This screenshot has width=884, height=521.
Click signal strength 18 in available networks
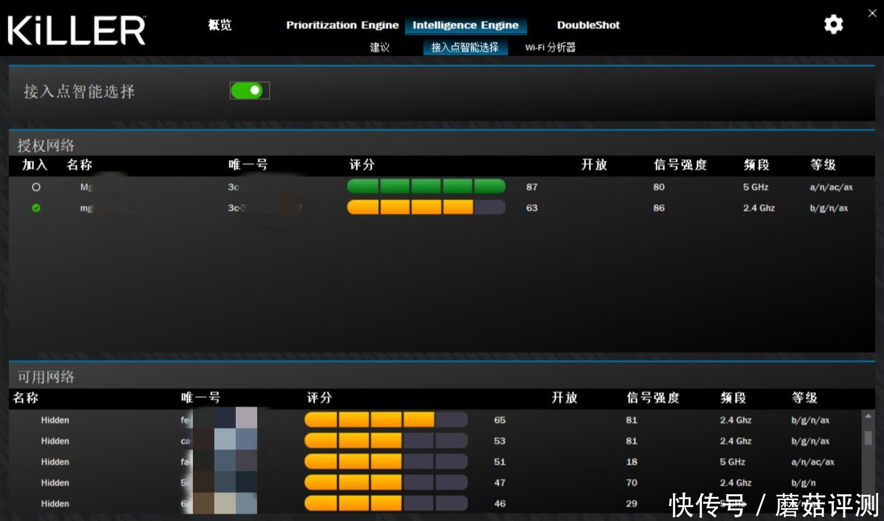632,462
